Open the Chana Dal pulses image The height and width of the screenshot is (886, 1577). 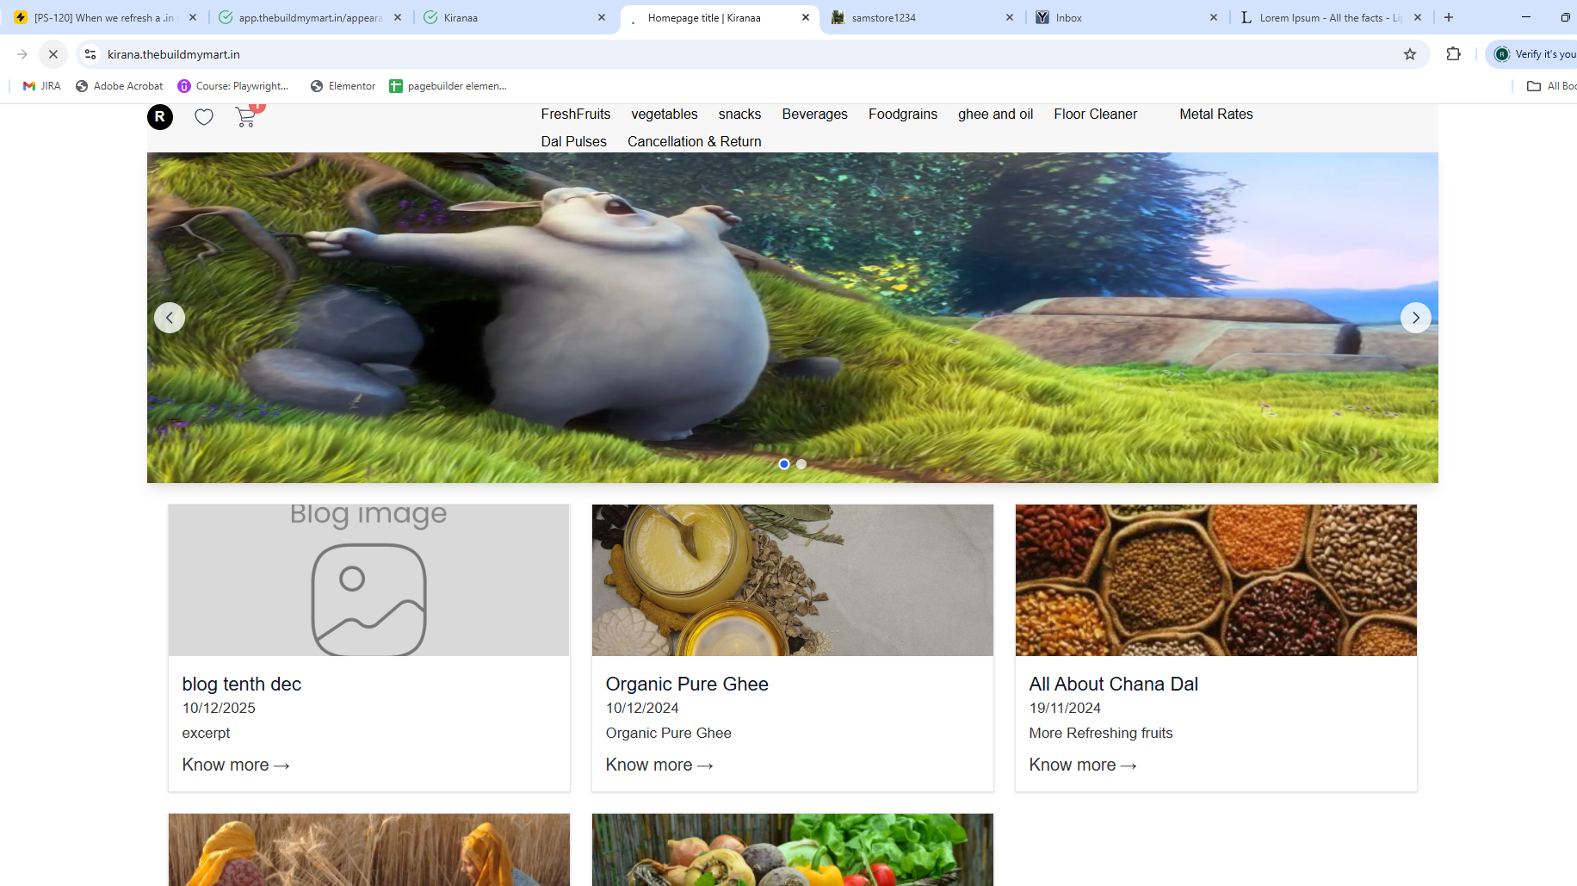1216,580
